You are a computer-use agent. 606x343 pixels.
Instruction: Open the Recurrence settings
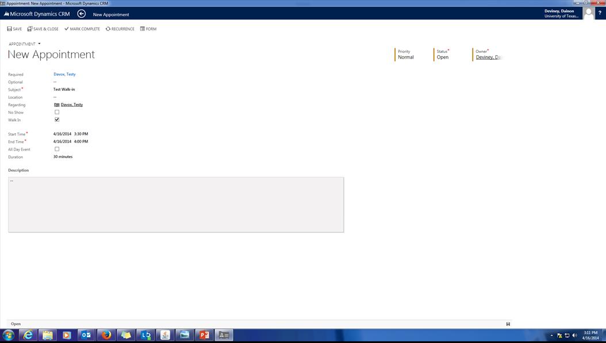120,29
